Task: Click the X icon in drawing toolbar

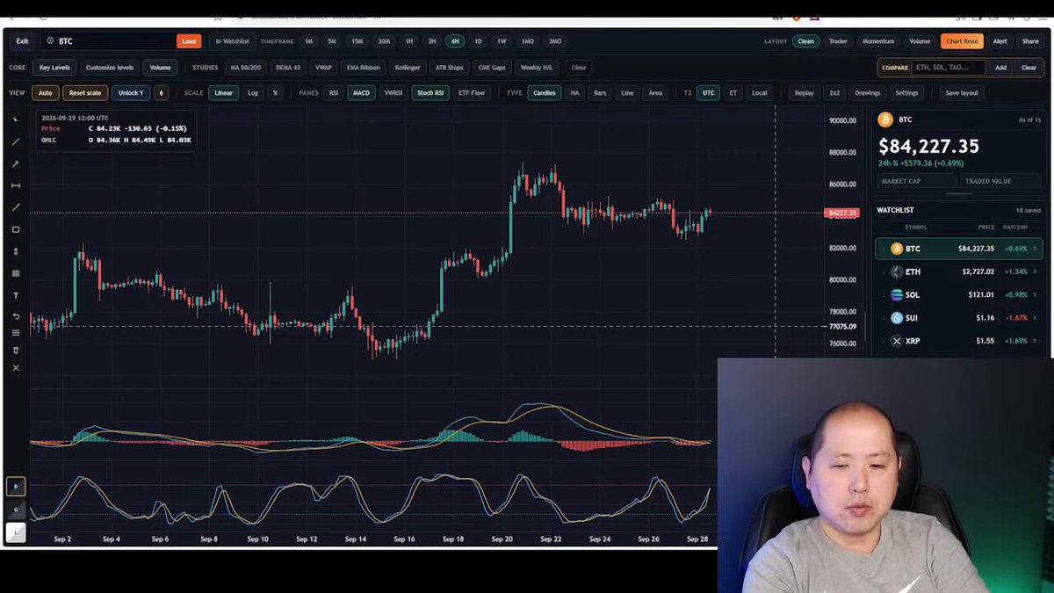Action: tap(16, 367)
